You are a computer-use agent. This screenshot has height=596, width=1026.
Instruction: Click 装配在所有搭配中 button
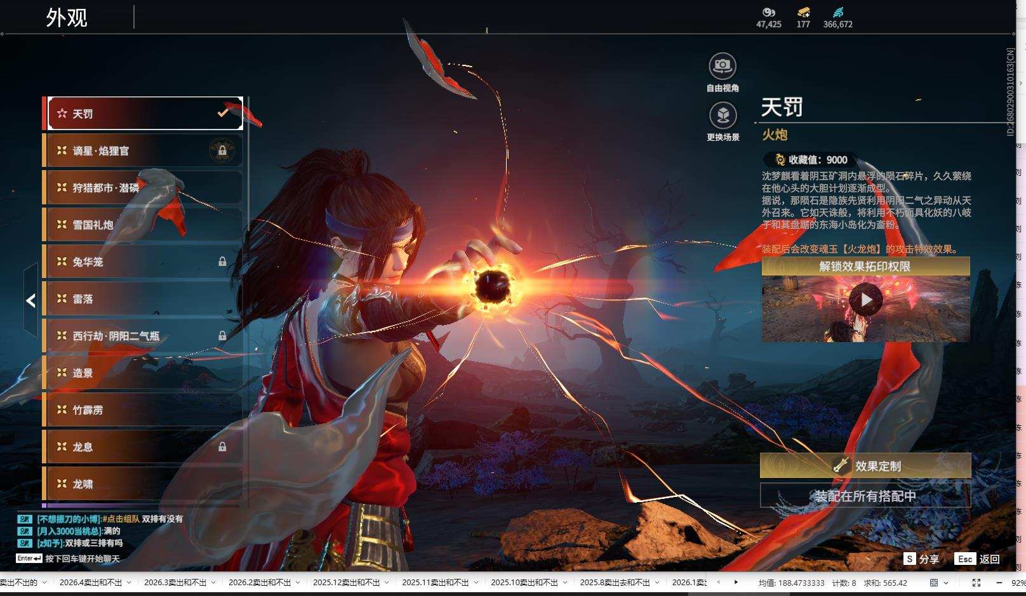point(865,496)
